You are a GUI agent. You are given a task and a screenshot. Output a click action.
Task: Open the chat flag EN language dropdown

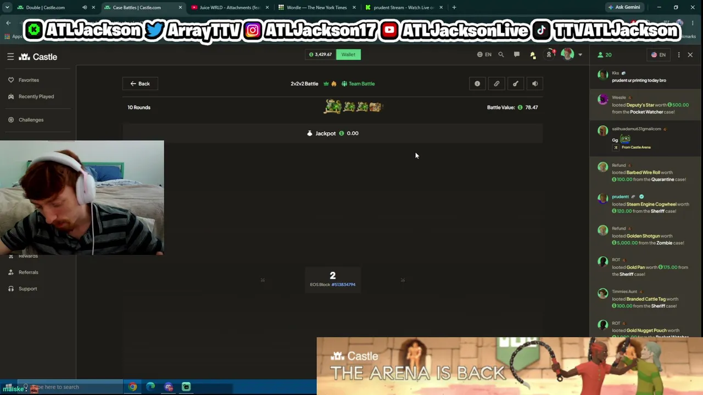point(659,55)
